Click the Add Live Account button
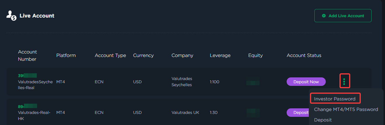Viewport: 385px width, 125px height. [x=343, y=16]
